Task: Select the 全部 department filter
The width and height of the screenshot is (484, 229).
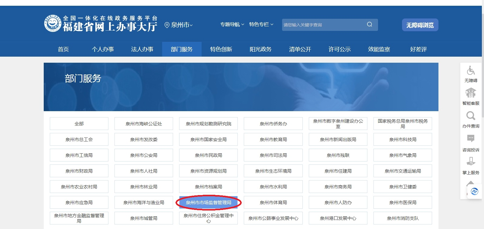Action: pyautogui.click(x=79, y=124)
